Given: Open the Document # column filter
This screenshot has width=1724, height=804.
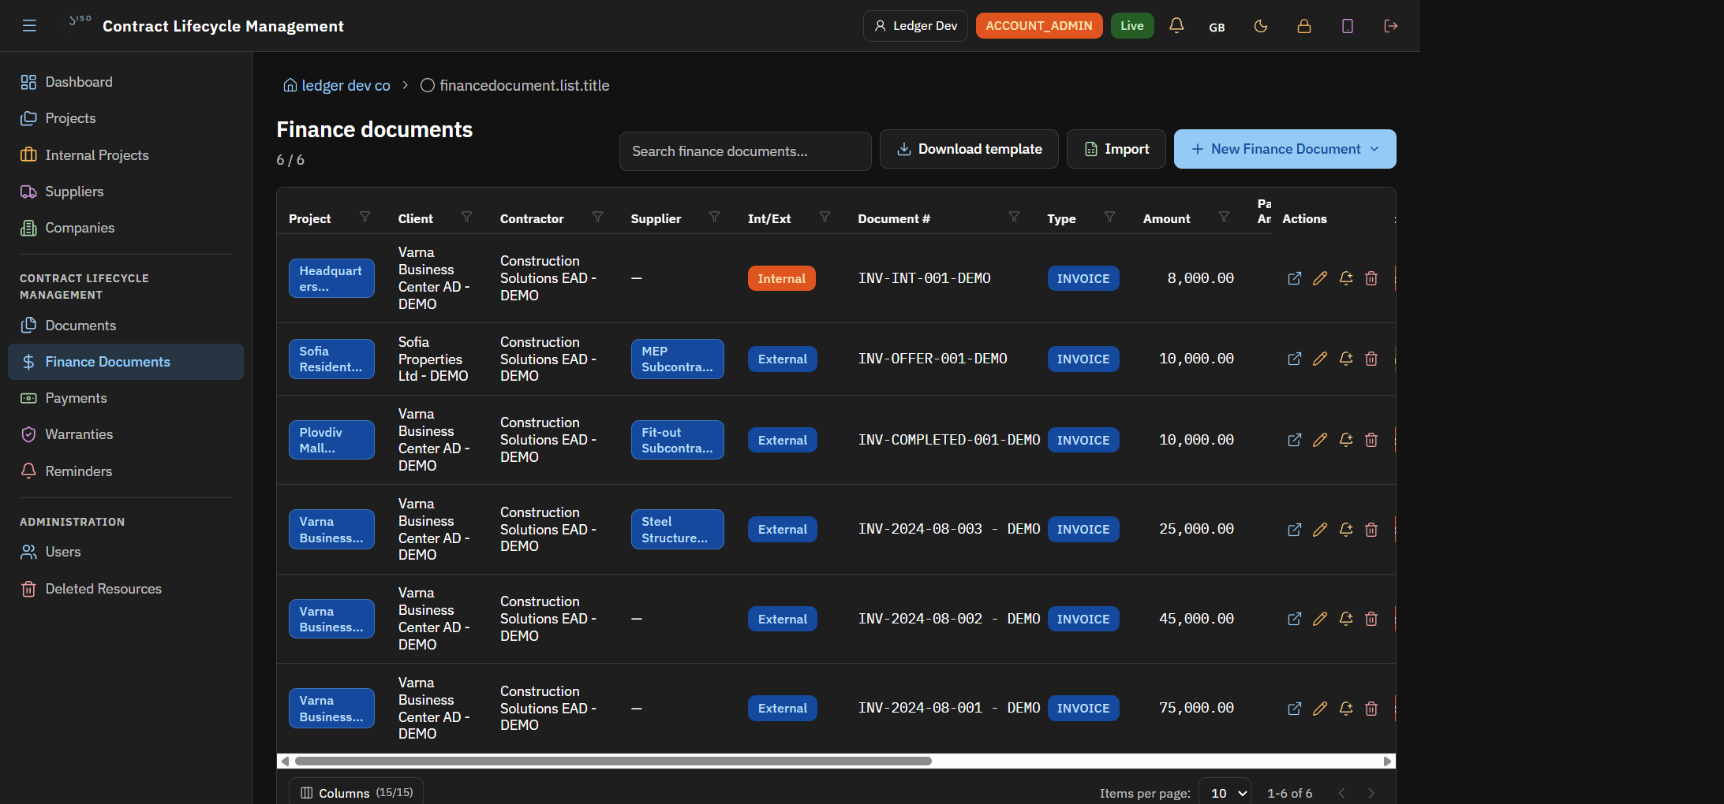Looking at the screenshot, I should point(1014,217).
